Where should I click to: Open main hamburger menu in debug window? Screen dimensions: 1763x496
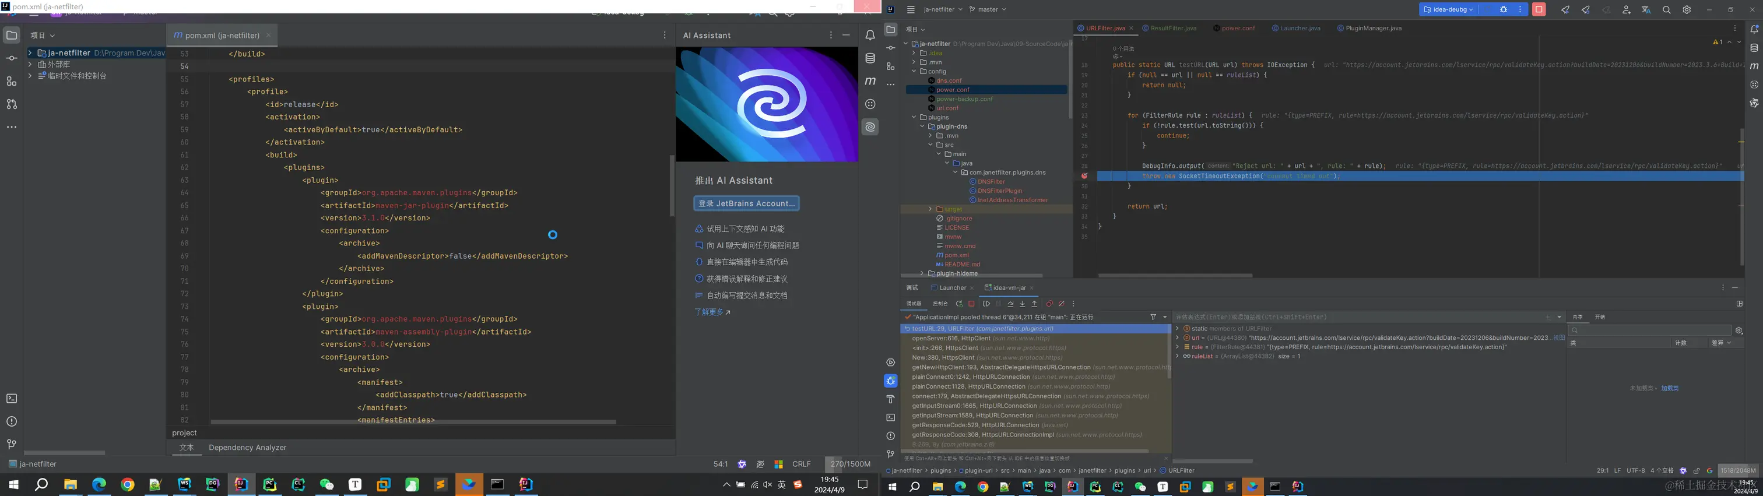(910, 9)
